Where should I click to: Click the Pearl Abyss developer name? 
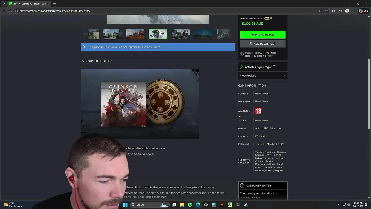click(x=262, y=101)
